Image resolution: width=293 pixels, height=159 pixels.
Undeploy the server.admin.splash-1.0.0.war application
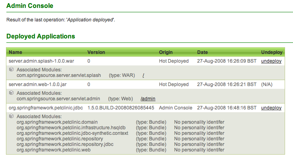click(271, 61)
